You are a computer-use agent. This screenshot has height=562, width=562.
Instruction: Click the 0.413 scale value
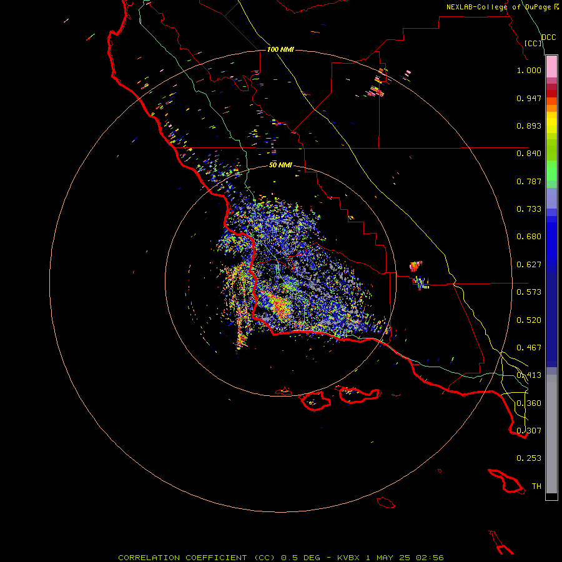(529, 375)
